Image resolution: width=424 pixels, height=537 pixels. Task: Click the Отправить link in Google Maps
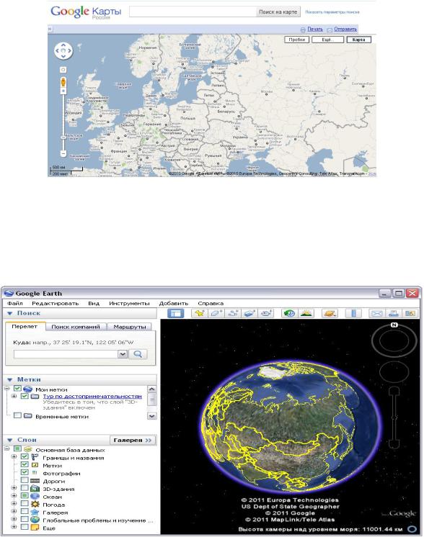click(x=345, y=29)
